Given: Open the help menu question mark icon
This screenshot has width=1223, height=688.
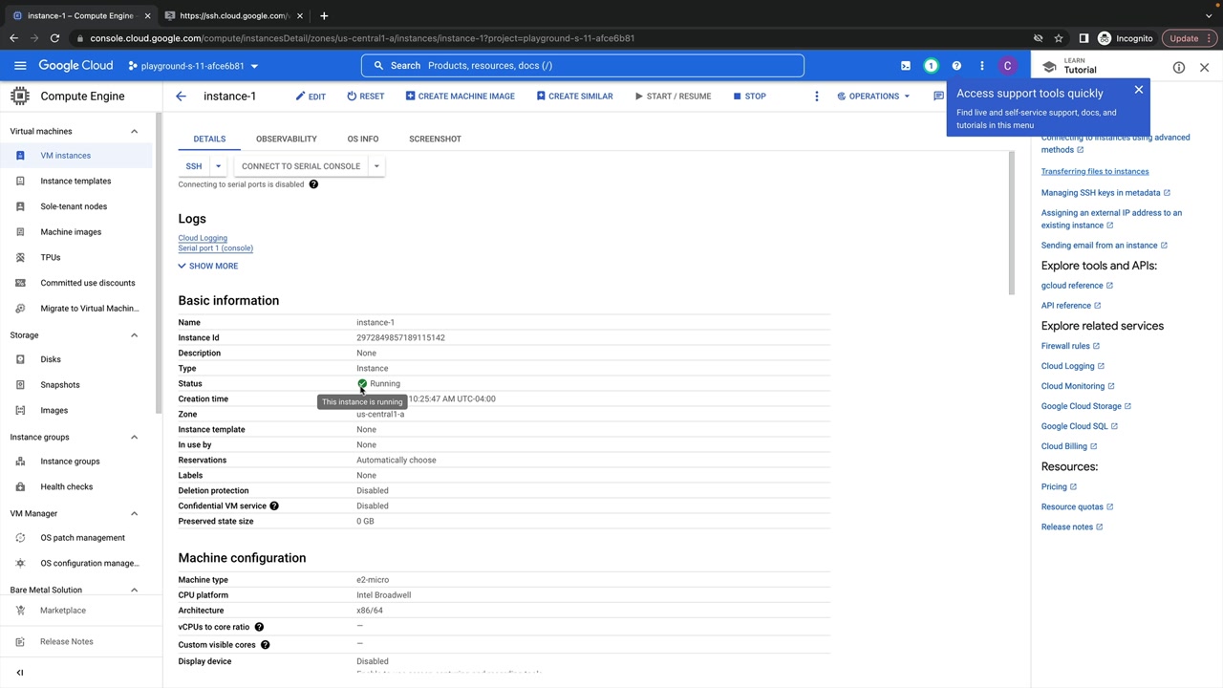Looking at the screenshot, I should pyautogui.click(x=956, y=66).
